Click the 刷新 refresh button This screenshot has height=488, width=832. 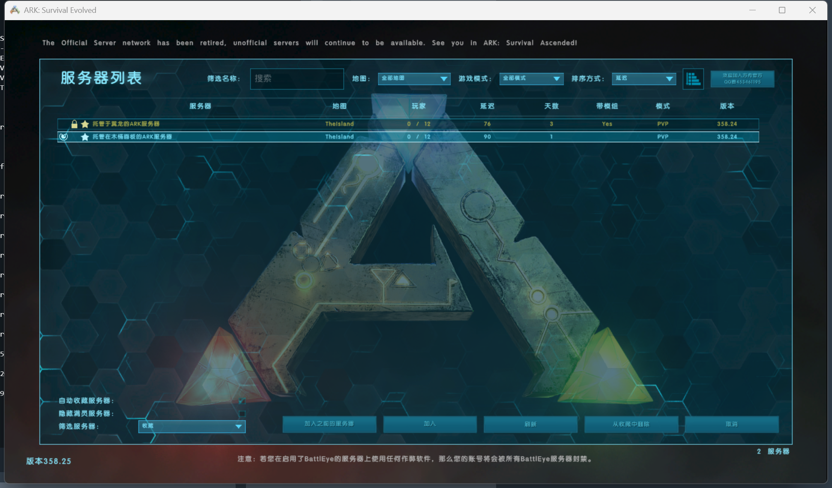[530, 424]
